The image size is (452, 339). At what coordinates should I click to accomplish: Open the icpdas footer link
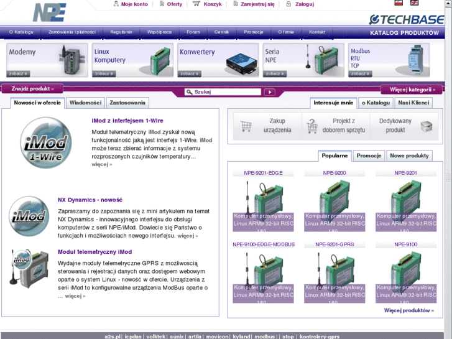[x=133, y=337]
